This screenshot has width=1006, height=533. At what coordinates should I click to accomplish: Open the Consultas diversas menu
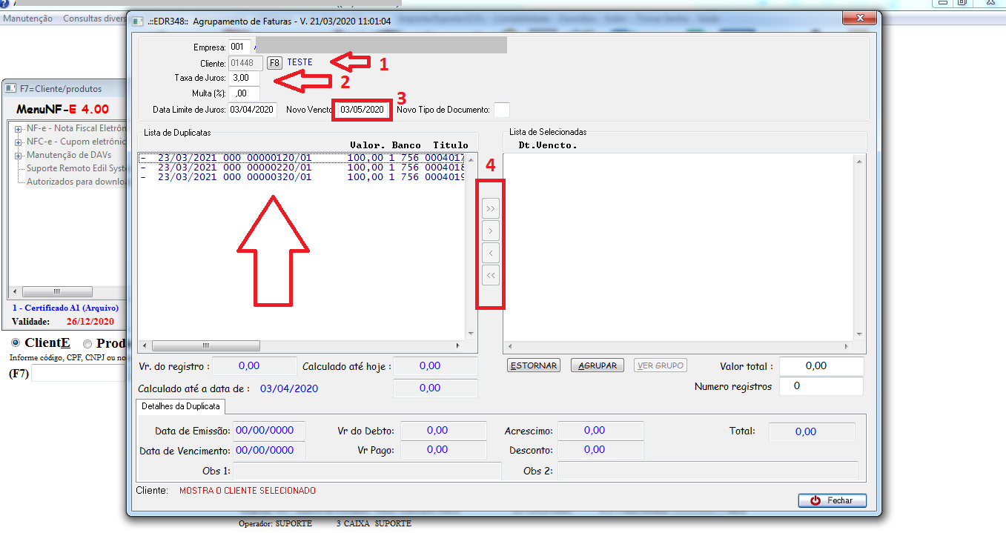coord(94,19)
